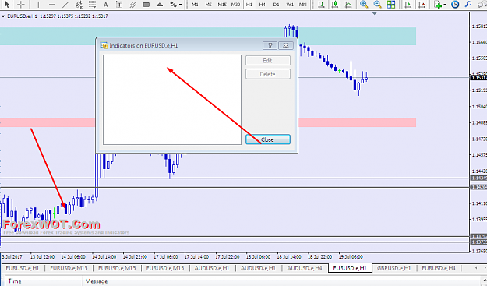Click the Message column header

click(x=97, y=281)
